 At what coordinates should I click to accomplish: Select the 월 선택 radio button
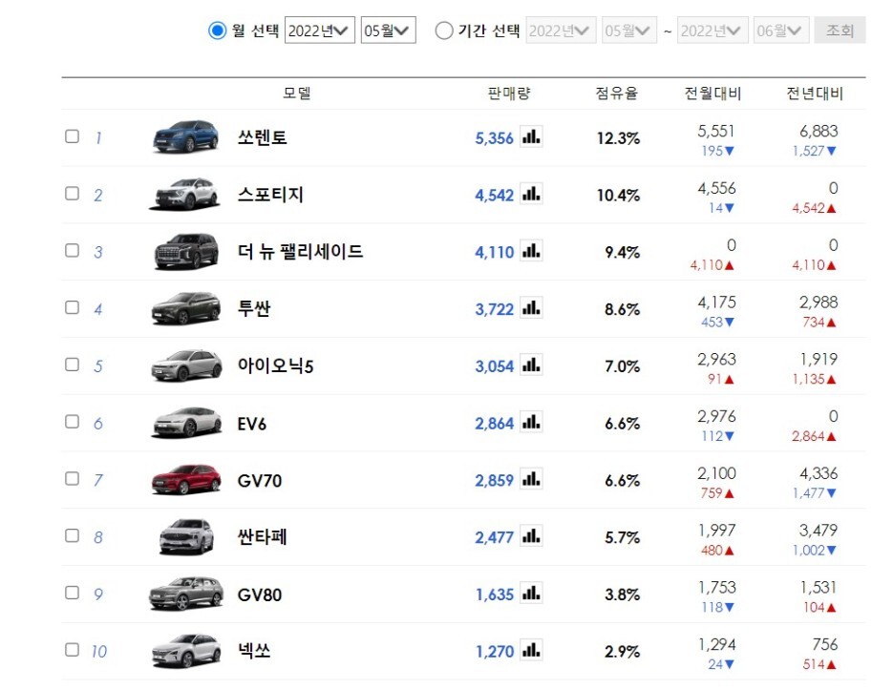click(217, 31)
